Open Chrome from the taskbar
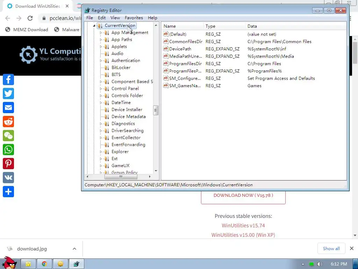This screenshot has width=358, height=269. (44, 264)
